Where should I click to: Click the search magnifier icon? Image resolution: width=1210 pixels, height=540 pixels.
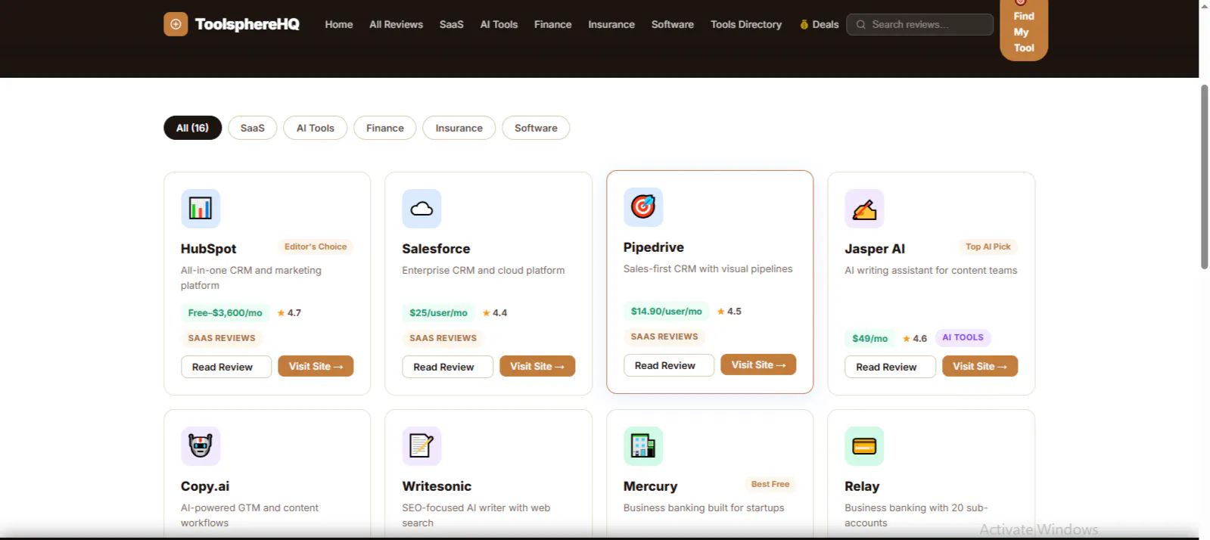(860, 24)
